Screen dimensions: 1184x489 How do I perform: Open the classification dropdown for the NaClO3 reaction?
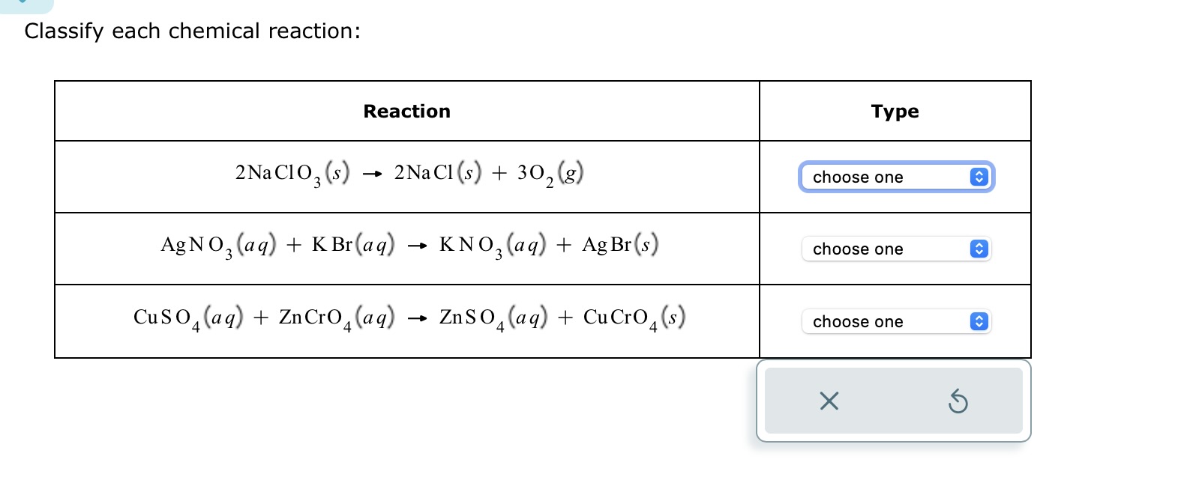tap(896, 177)
